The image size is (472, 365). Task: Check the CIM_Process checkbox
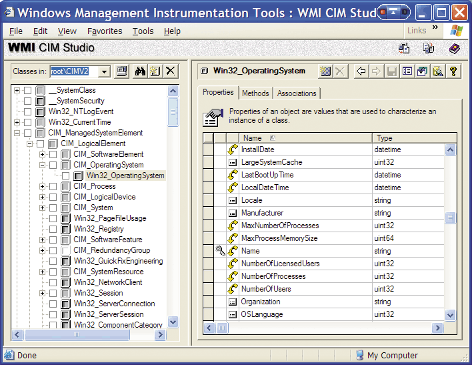pos(53,186)
